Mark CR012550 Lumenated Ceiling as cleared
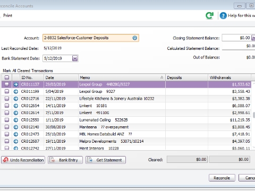The image size is (255, 191). [7, 120]
